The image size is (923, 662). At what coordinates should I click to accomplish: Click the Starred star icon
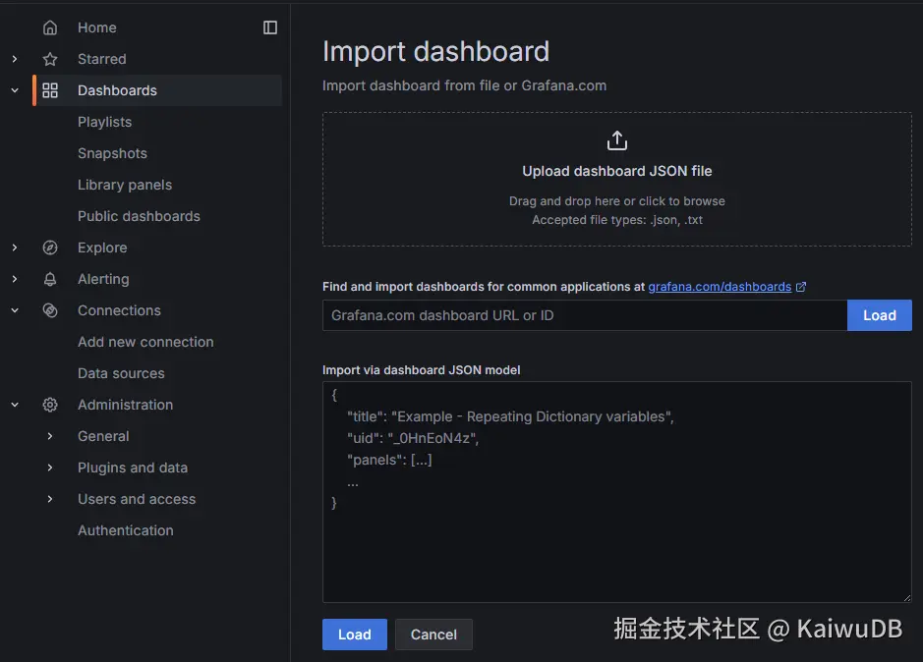pyautogui.click(x=50, y=59)
